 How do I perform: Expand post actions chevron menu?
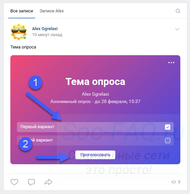click(177, 29)
